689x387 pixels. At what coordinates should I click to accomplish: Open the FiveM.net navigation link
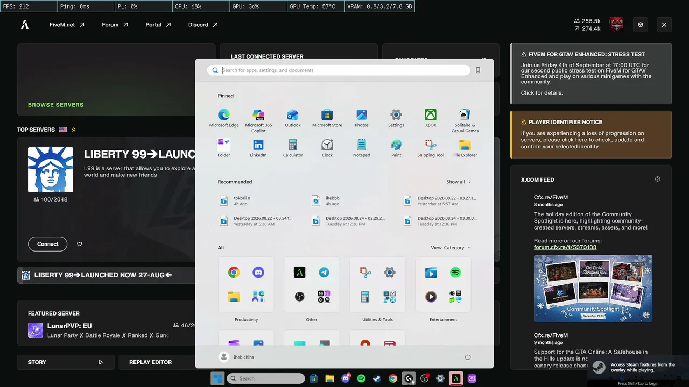click(67, 25)
